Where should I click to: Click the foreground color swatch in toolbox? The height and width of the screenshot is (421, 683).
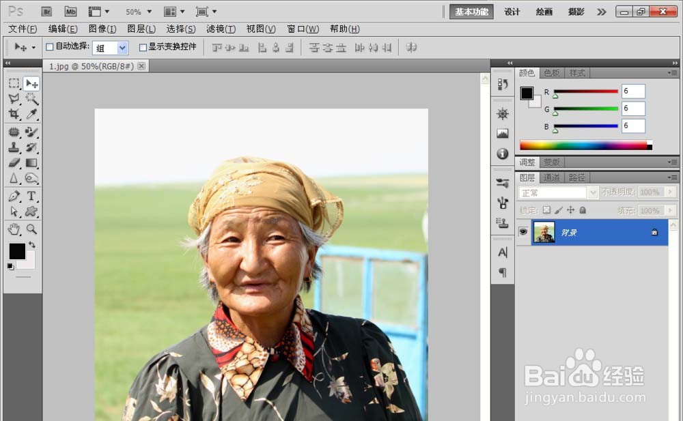click(x=17, y=251)
